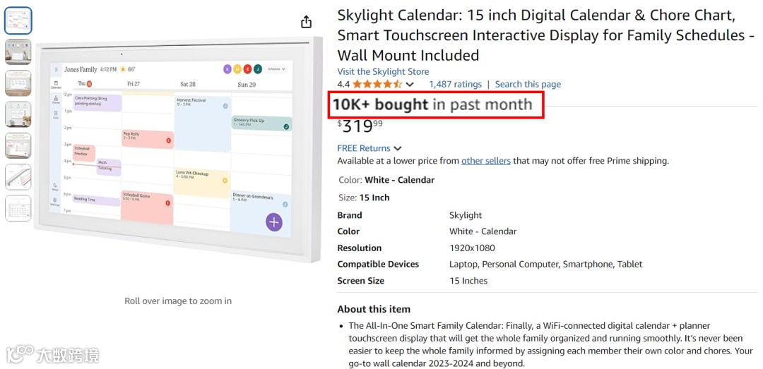Click the star rating icons

click(377, 84)
